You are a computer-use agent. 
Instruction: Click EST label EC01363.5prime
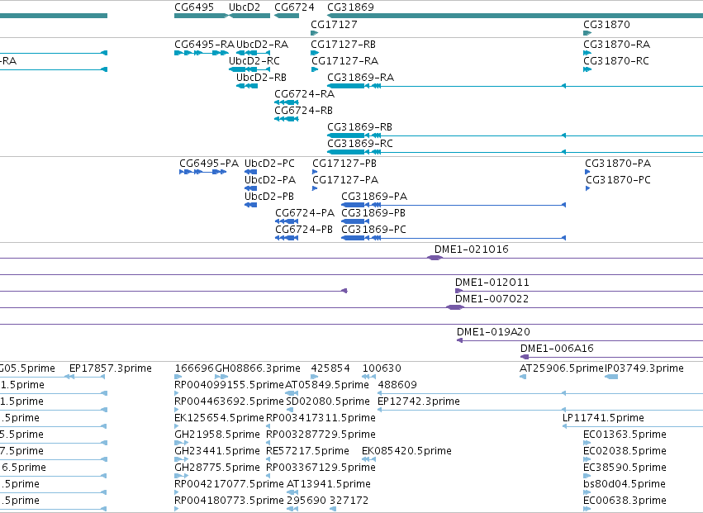625,435
